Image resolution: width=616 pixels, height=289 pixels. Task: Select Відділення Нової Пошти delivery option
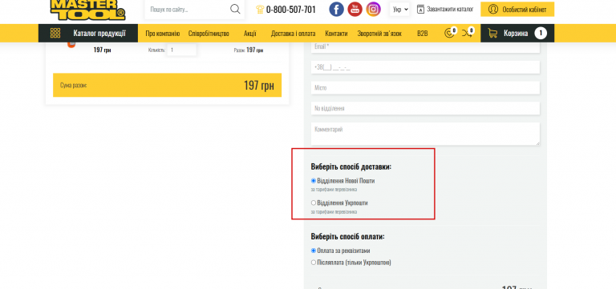[314, 181]
